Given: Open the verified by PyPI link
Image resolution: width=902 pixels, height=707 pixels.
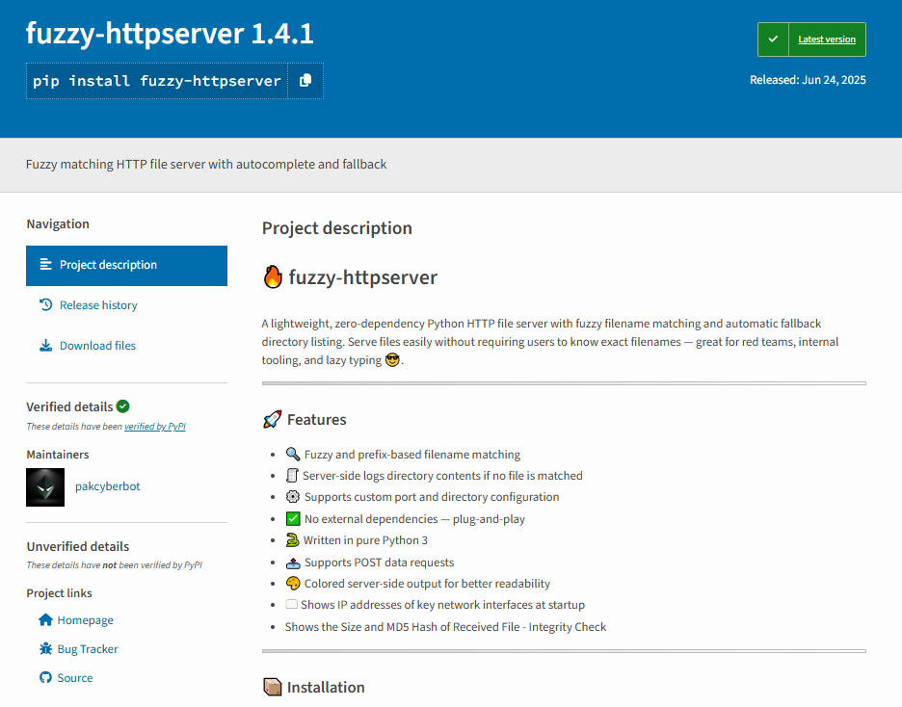Looking at the screenshot, I should point(155,427).
